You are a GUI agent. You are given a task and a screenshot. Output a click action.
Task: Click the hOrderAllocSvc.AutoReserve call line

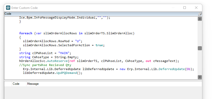pyautogui.click(x=99, y=61)
